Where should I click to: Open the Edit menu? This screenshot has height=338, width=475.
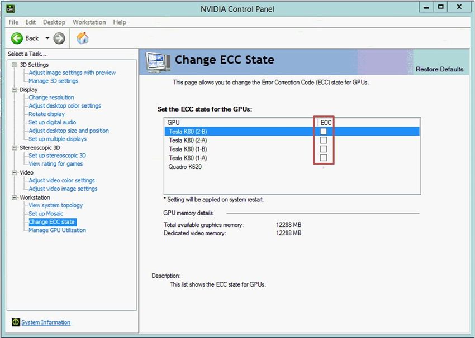[x=30, y=22]
